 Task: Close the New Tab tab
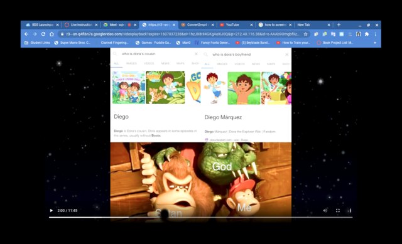(329, 25)
